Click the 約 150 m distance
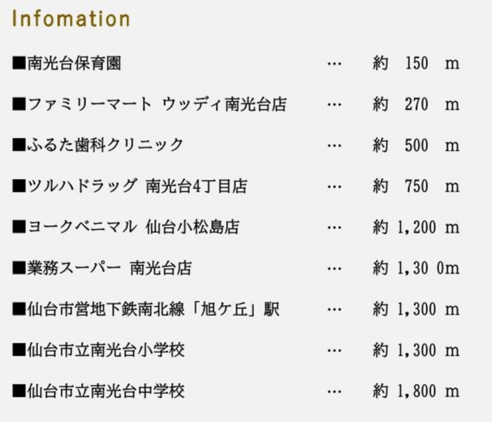 (x=416, y=64)
